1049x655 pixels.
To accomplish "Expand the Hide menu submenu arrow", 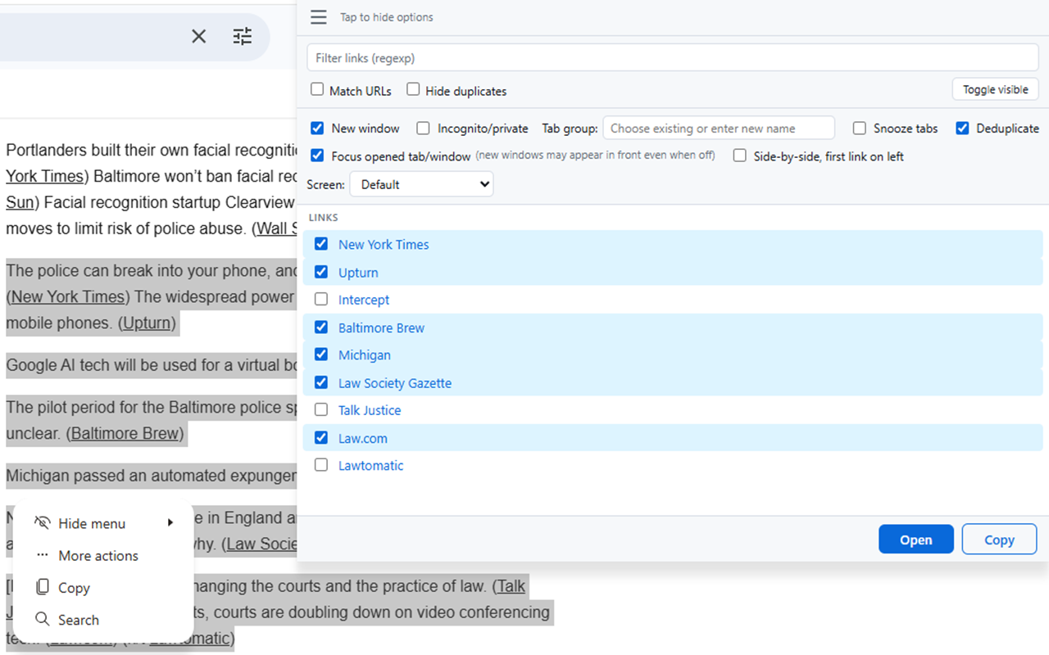I will (170, 523).
